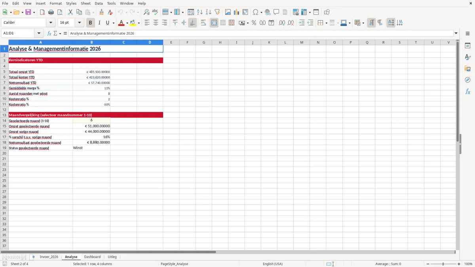This screenshot has width=475, height=267.
Task: Switch to the Invoer_2026 sheet tab
Action: coord(49,257)
